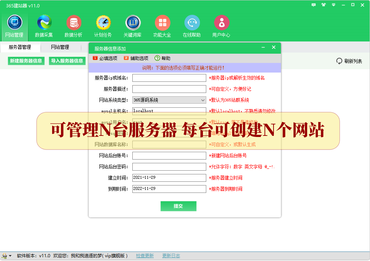
Task: Minimize the 服务器信息添加 dialog
Action: [x=263, y=47]
